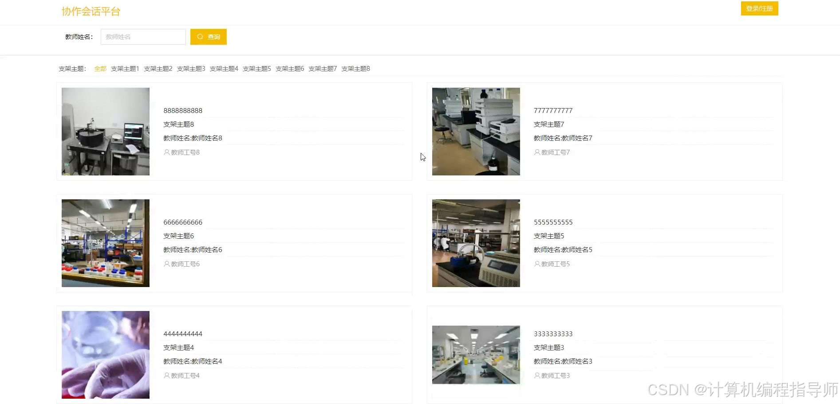Filter by 支架主题2
The width and height of the screenshot is (840, 404).
158,69
